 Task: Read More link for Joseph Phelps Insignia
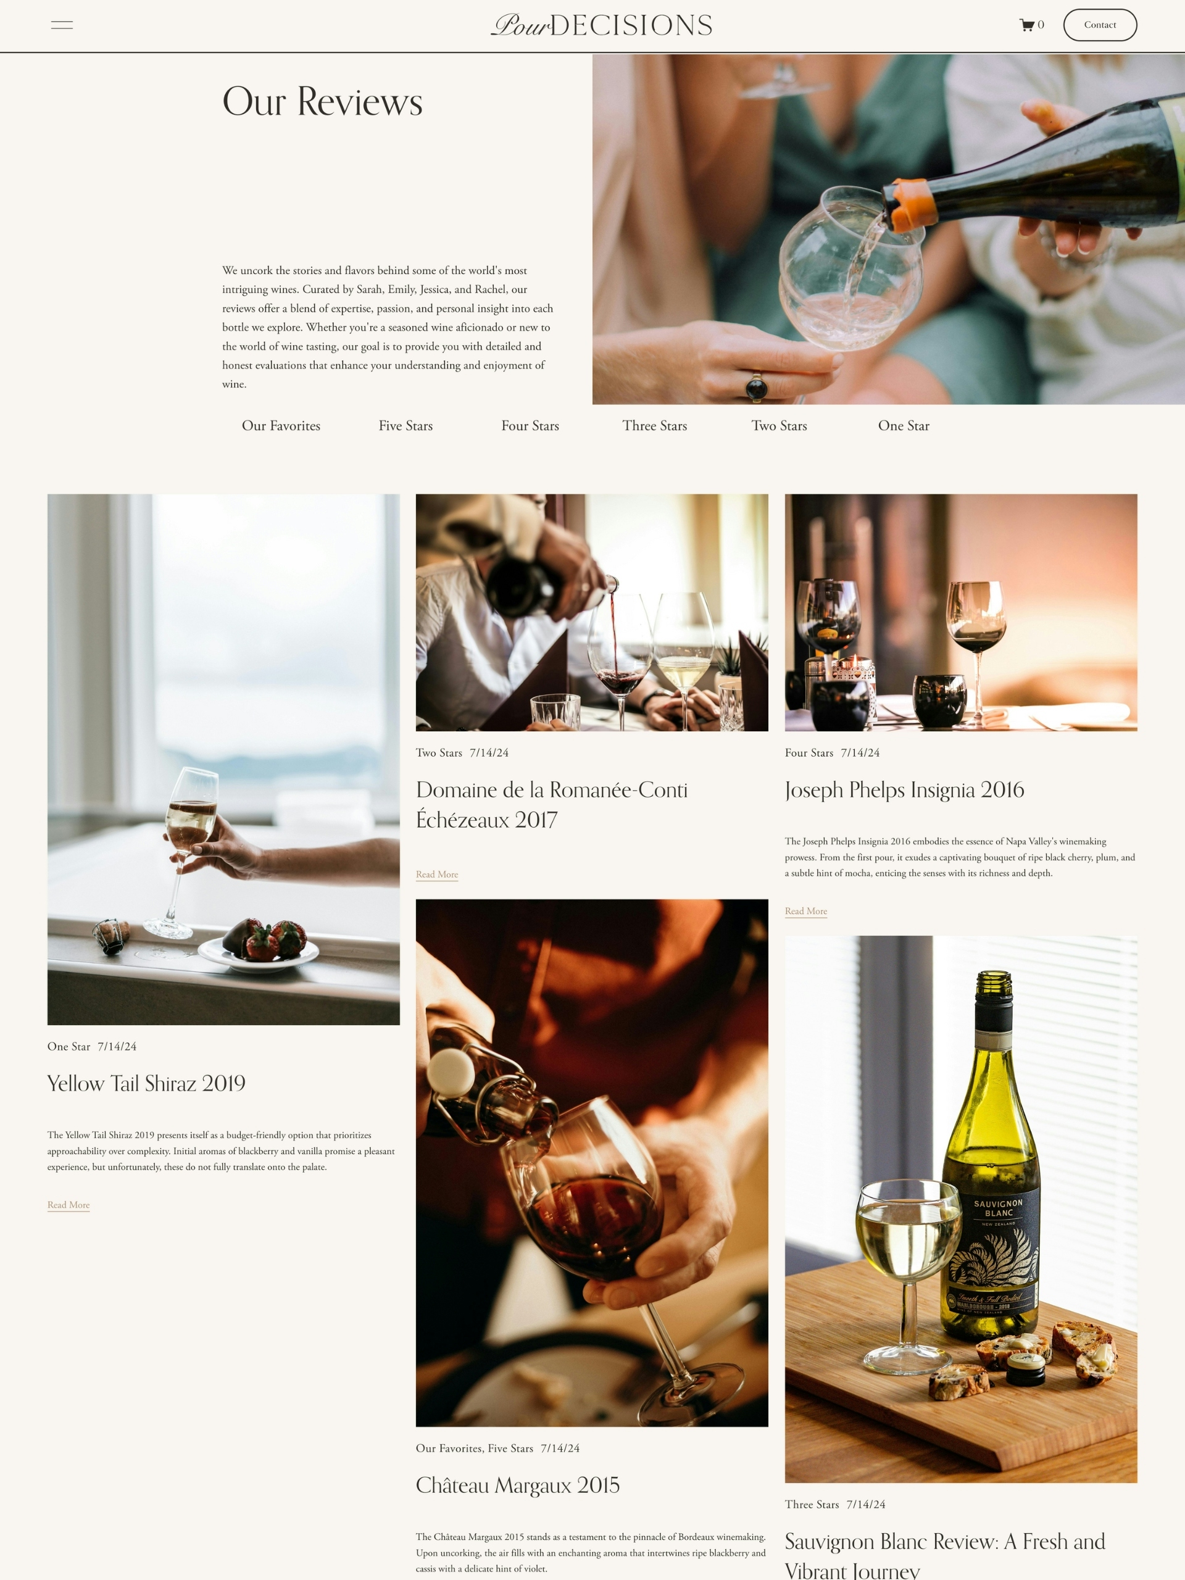pyautogui.click(x=805, y=911)
